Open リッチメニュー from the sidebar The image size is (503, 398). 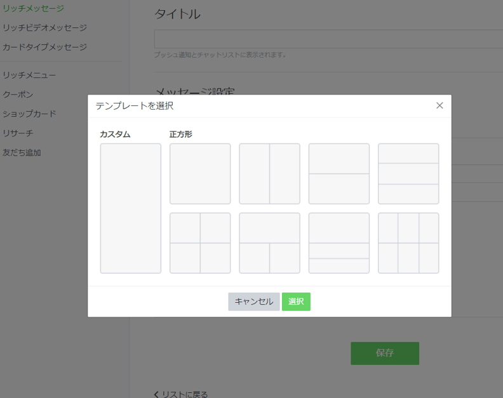pyautogui.click(x=29, y=76)
